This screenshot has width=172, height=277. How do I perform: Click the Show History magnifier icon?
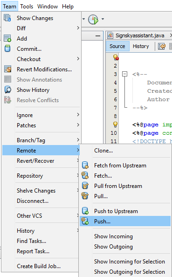tap(7, 90)
